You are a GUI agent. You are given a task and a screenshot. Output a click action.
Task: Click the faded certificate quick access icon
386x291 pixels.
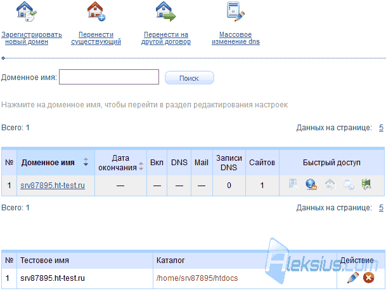coord(293,184)
